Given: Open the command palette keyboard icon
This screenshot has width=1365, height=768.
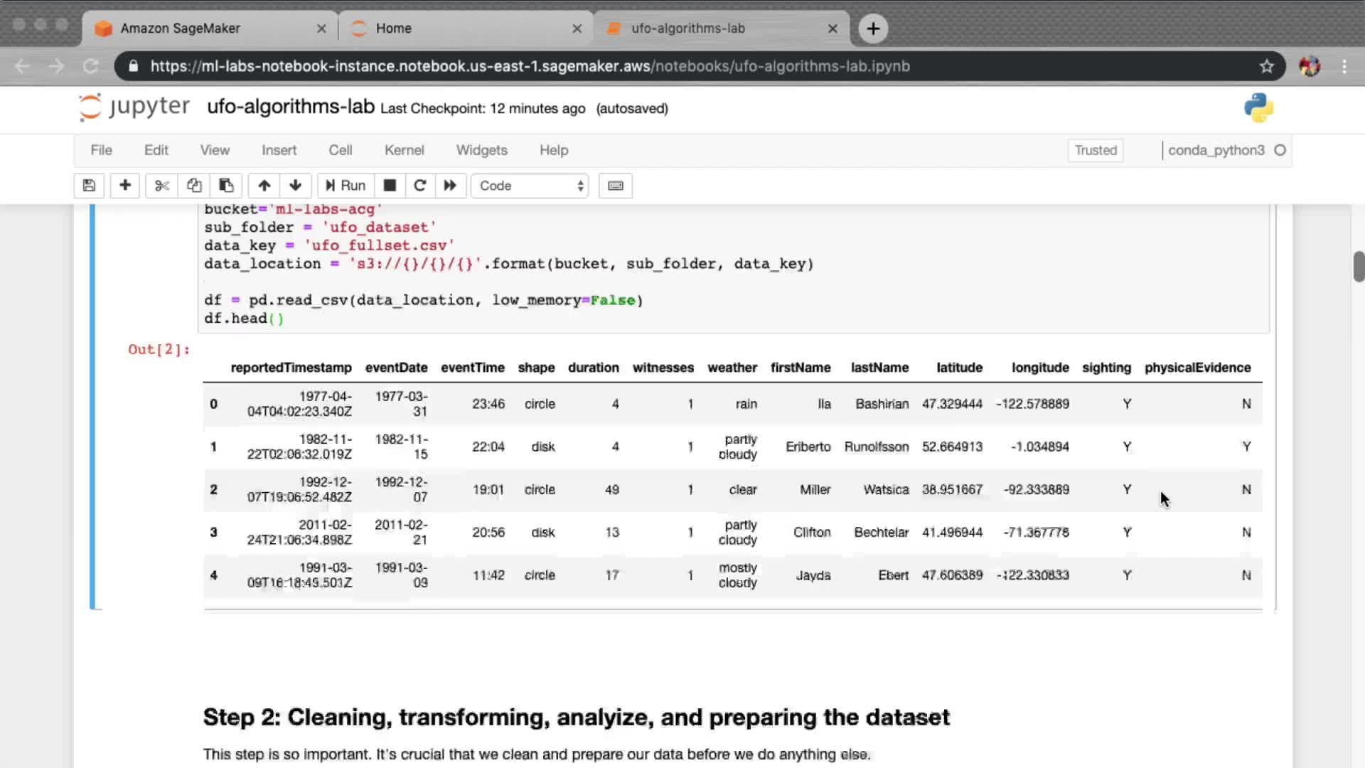Looking at the screenshot, I should pos(616,186).
